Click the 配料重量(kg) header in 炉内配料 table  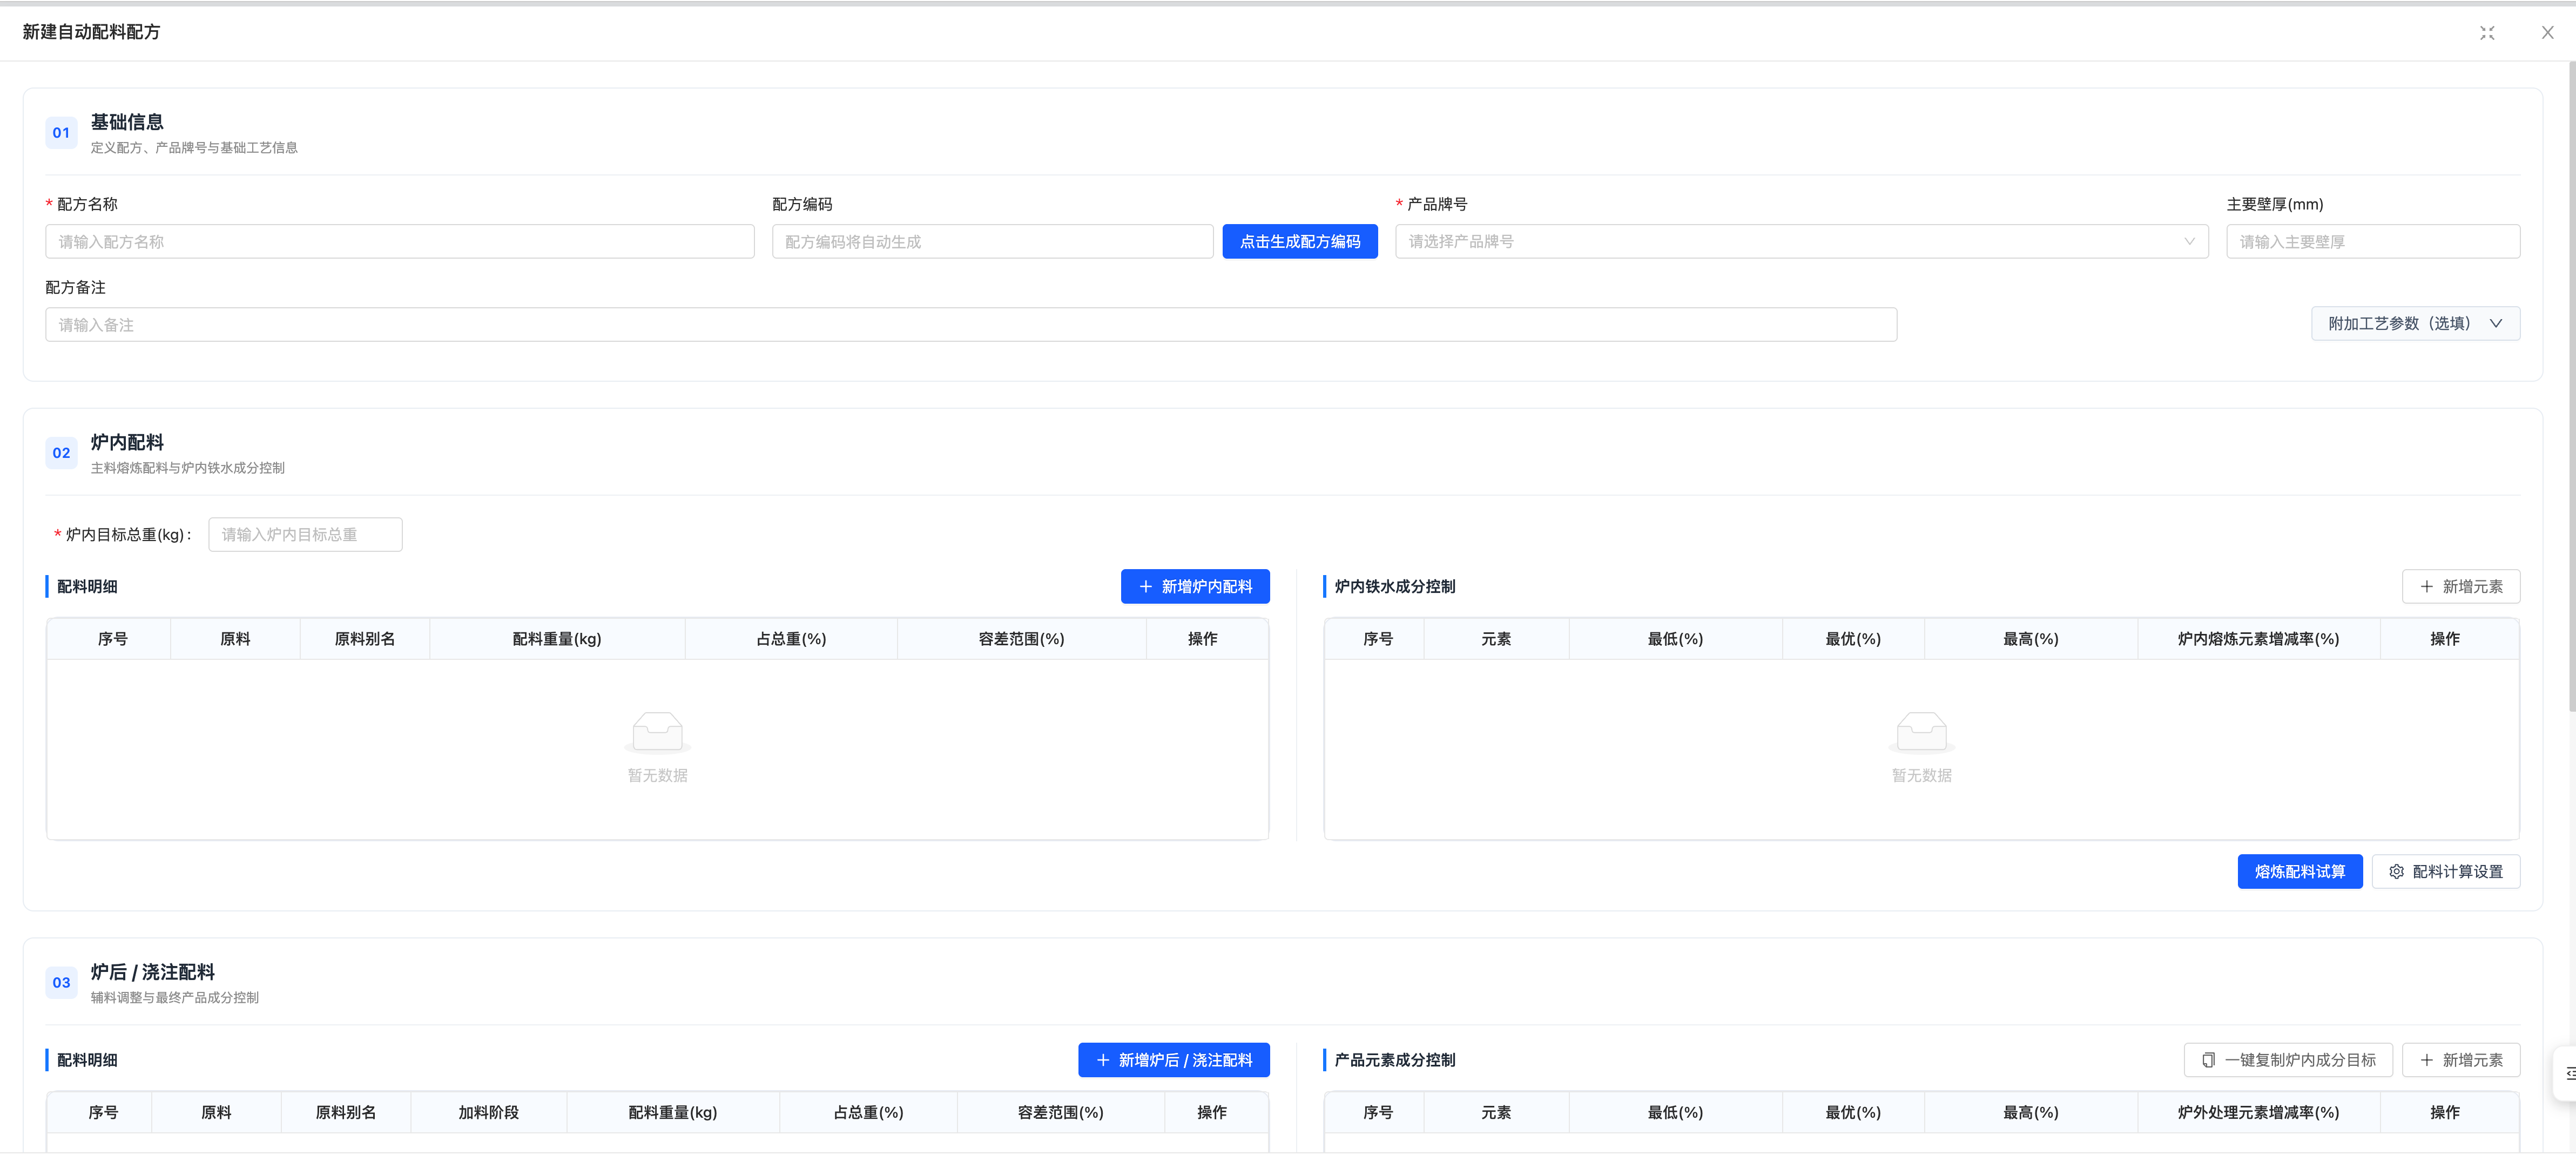pos(557,638)
